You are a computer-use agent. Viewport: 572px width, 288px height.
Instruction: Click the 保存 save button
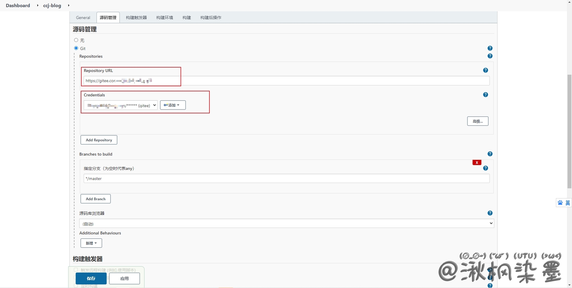coord(91,278)
